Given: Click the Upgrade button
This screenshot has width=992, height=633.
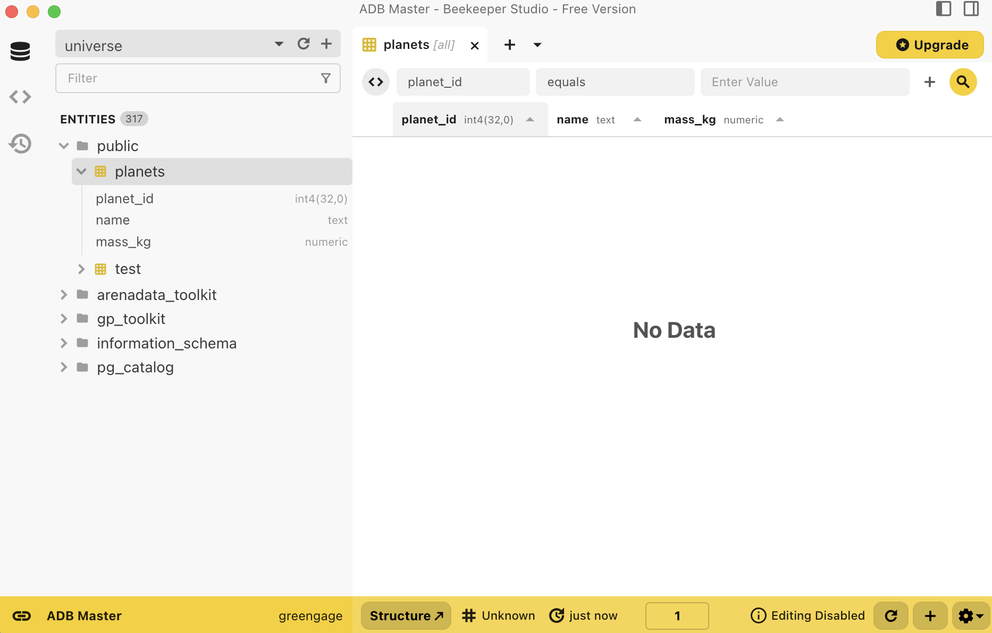Looking at the screenshot, I should pyautogui.click(x=930, y=45).
